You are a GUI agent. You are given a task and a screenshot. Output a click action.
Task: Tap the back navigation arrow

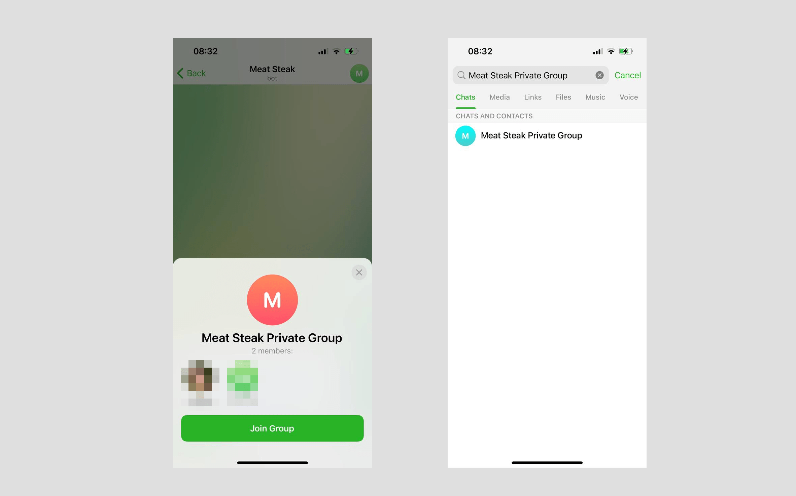[x=181, y=72]
